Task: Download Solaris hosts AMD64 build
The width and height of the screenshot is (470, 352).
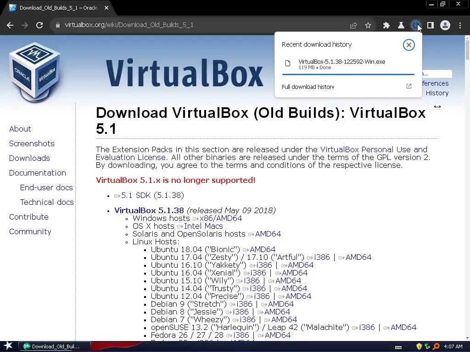Action: [x=268, y=234]
